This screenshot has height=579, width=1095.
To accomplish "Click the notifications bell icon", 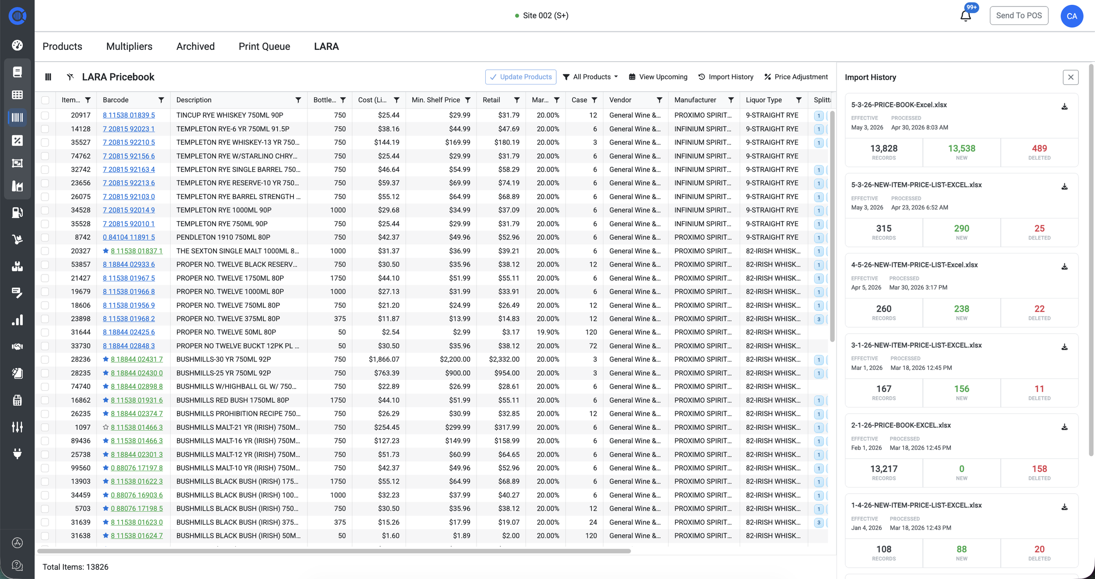I will point(966,16).
